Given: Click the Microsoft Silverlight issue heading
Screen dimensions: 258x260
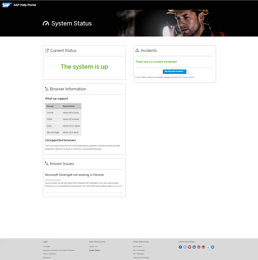Looking at the screenshot, I should pyautogui.click(x=74, y=175).
